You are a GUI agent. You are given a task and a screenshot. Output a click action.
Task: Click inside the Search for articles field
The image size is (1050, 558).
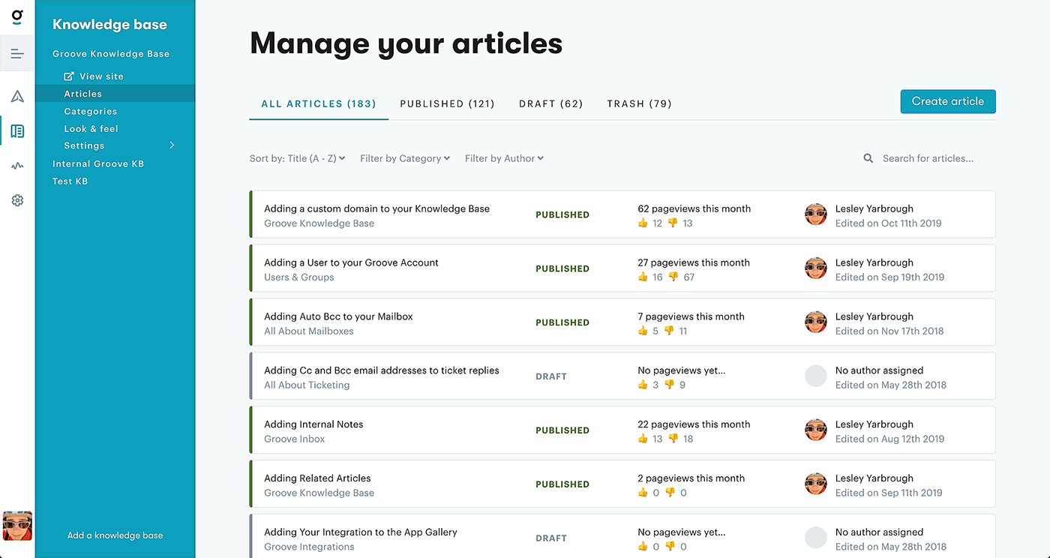coord(928,158)
